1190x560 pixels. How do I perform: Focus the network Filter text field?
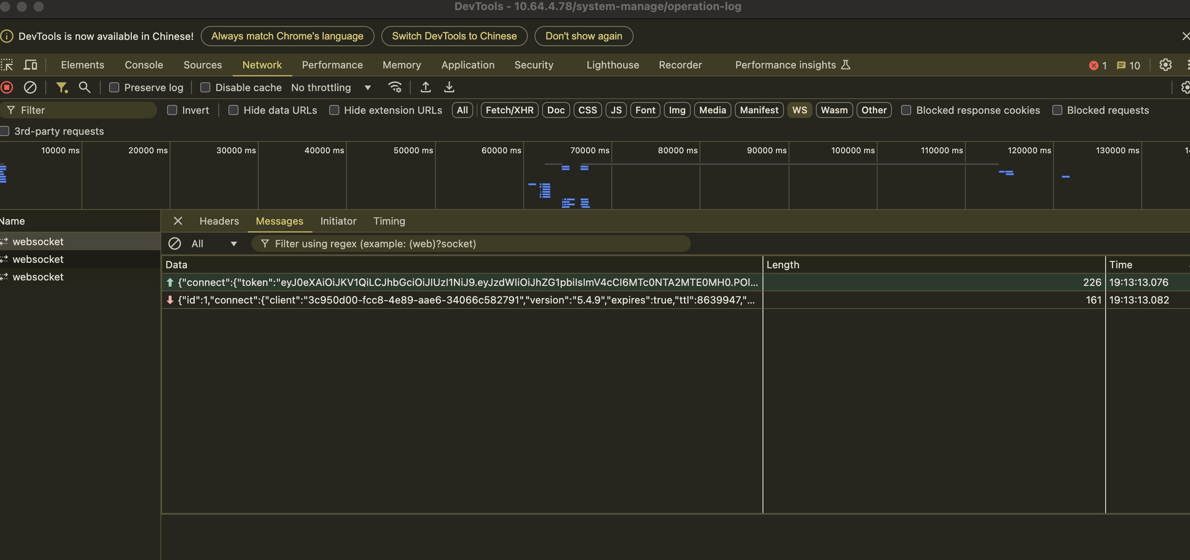[x=79, y=110]
